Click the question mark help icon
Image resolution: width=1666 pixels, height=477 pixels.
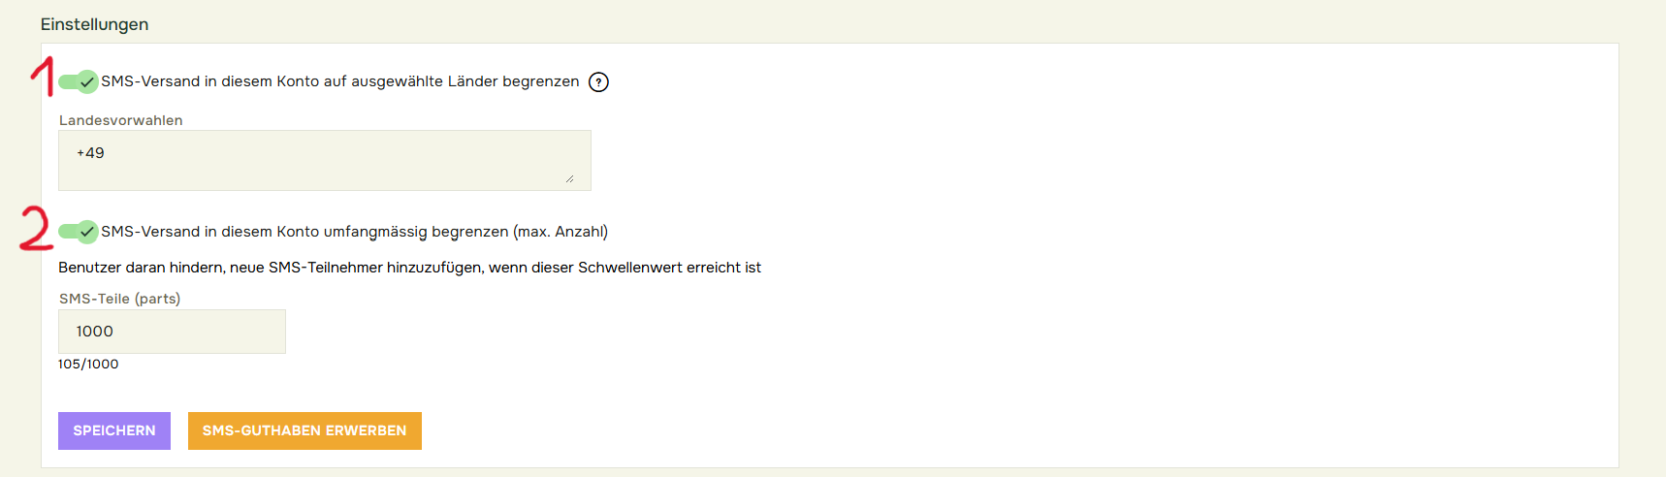point(599,82)
